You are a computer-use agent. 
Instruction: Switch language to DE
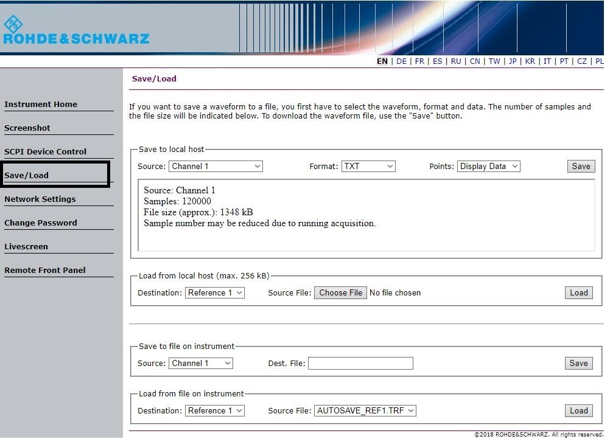pos(401,61)
